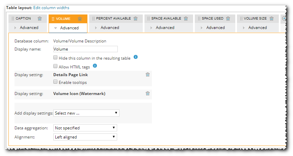Check the Allow HTML tags box
The width and height of the screenshot is (293, 156).
(55, 66)
